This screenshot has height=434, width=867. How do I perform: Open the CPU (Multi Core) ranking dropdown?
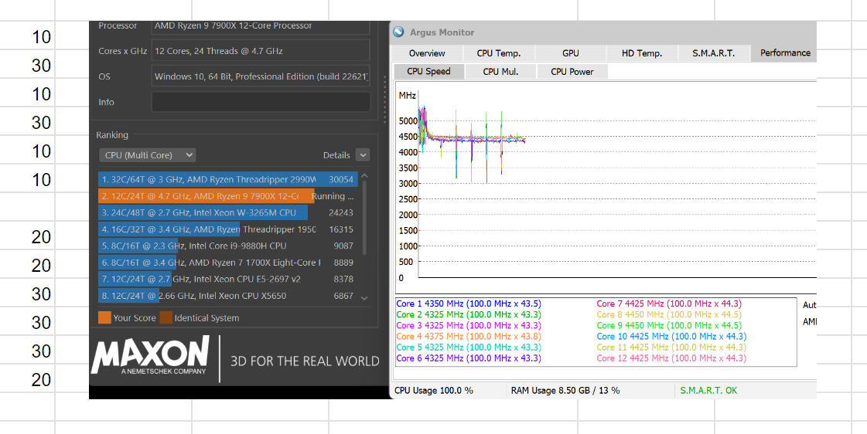pos(148,155)
